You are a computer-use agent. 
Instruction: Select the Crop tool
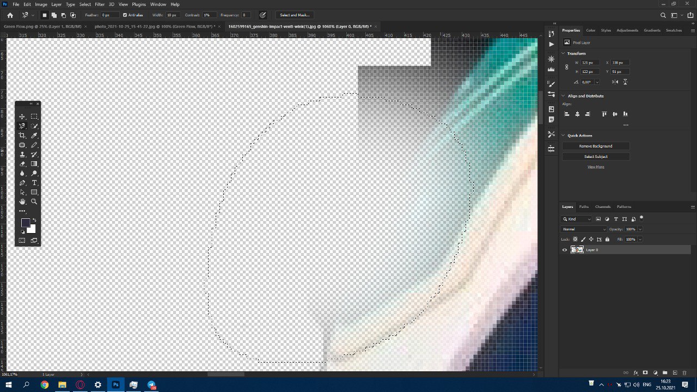pyautogui.click(x=22, y=136)
